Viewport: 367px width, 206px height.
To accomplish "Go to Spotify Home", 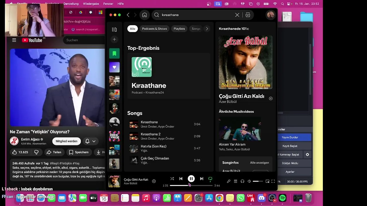I will (x=145, y=15).
